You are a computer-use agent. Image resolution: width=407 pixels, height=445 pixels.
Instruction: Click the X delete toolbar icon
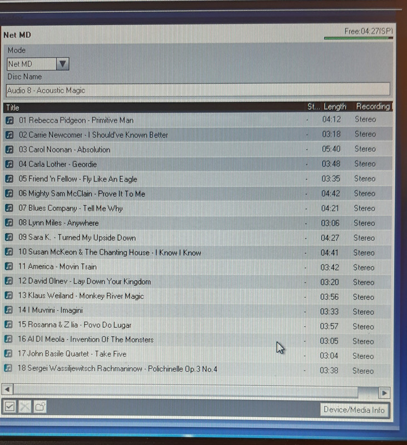[x=24, y=407]
